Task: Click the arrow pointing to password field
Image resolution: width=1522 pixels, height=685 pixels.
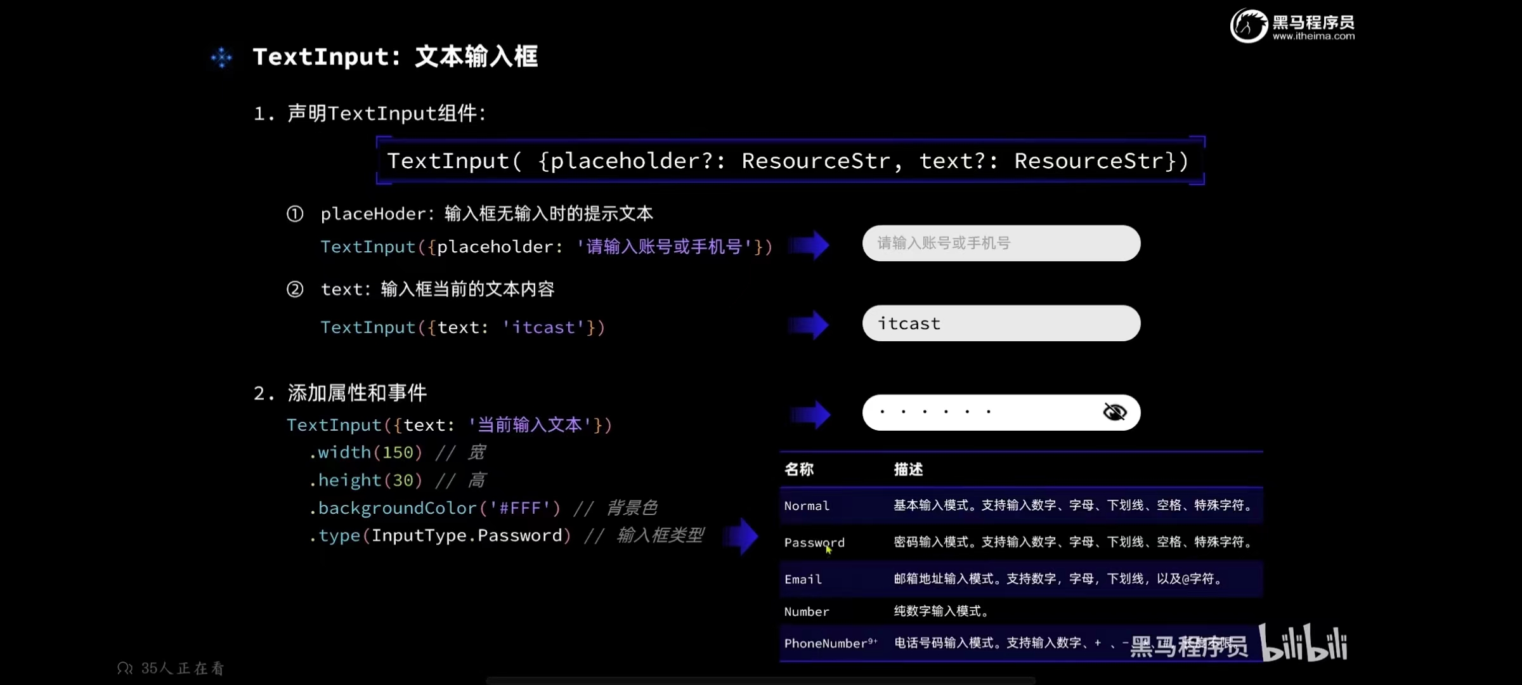Action: click(811, 415)
